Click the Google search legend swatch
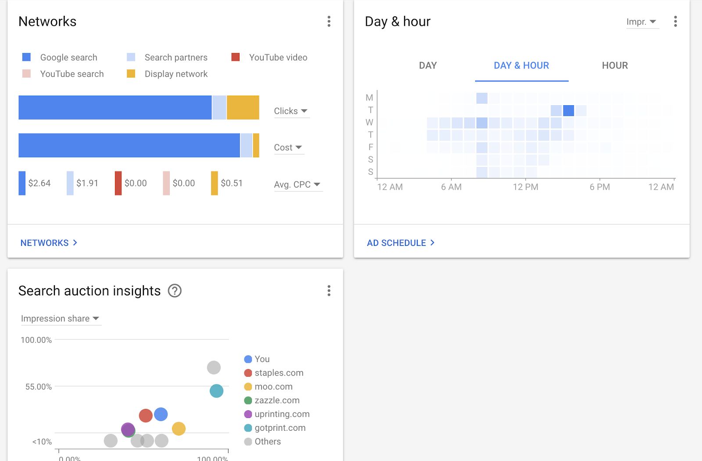 pyautogui.click(x=26, y=57)
